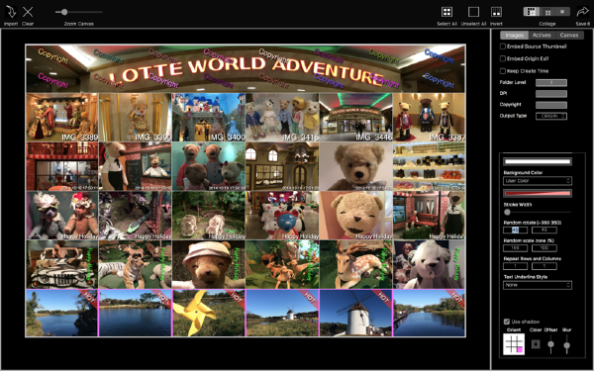Screen dimensions: 594x371
Task: Switch to the Actives tab
Action: [542, 35]
